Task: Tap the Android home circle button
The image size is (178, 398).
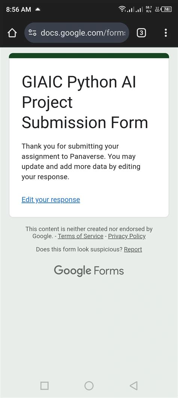Action: tap(89, 386)
